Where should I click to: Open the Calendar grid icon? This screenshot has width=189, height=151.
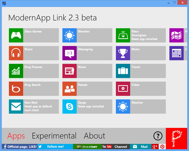tap(177, 53)
